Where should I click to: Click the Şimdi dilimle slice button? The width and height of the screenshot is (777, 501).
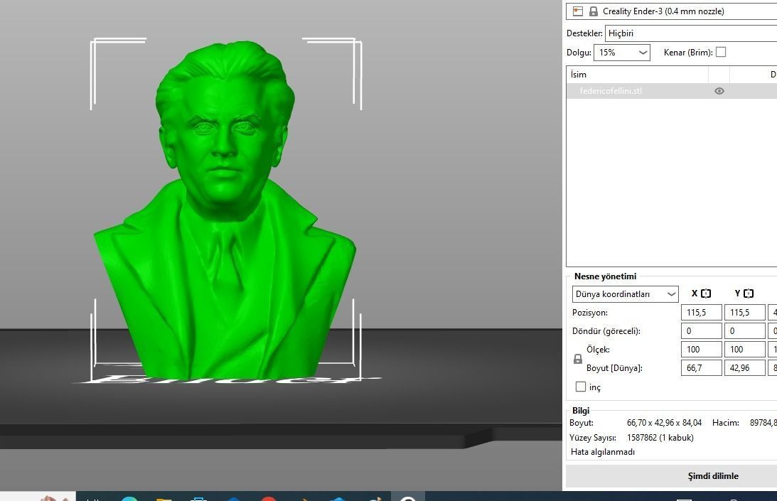pyautogui.click(x=713, y=475)
